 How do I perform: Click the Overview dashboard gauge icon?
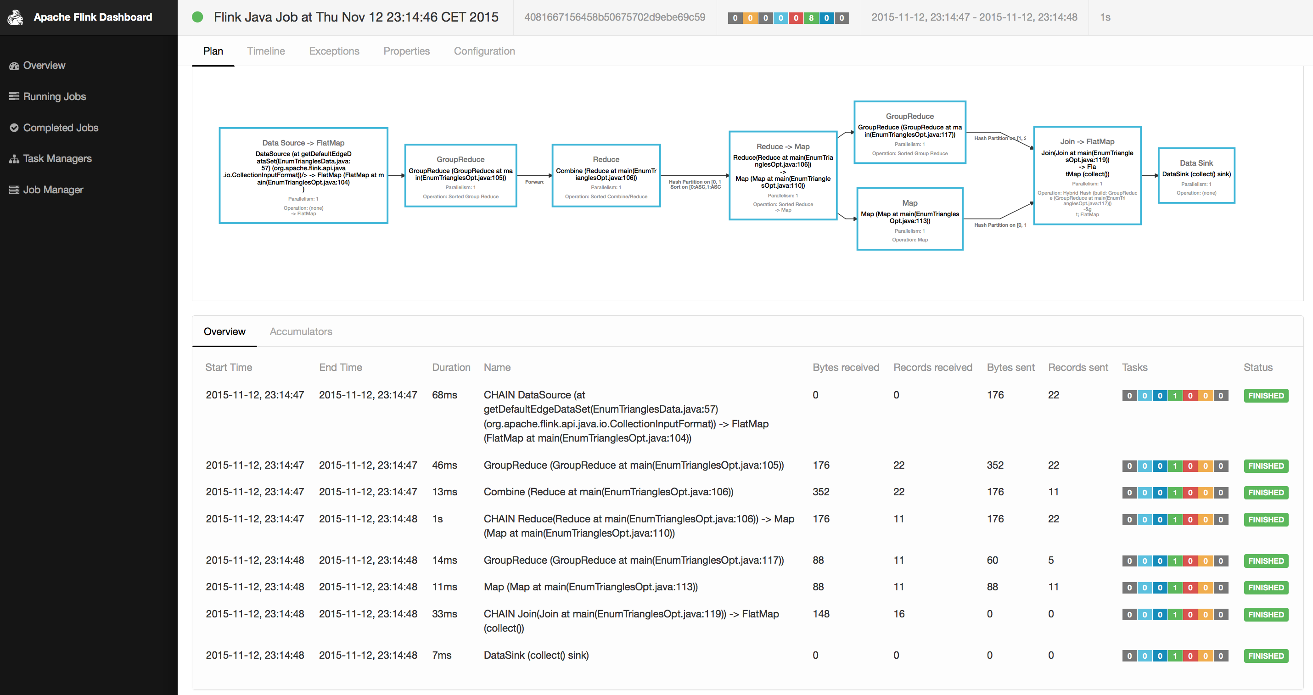(x=14, y=66)
